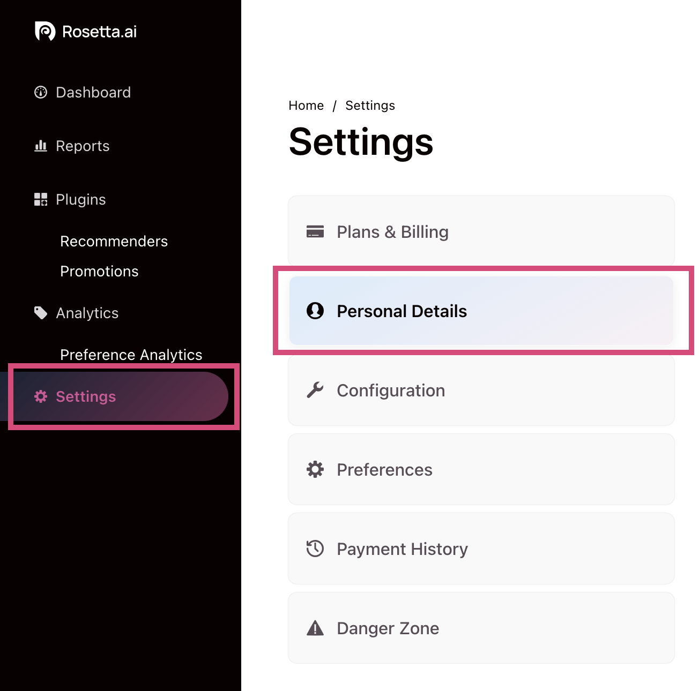This screenshot has width=699, height=691.
Task: Navigate to Home via breadcrumb
Action: point(306,106)
